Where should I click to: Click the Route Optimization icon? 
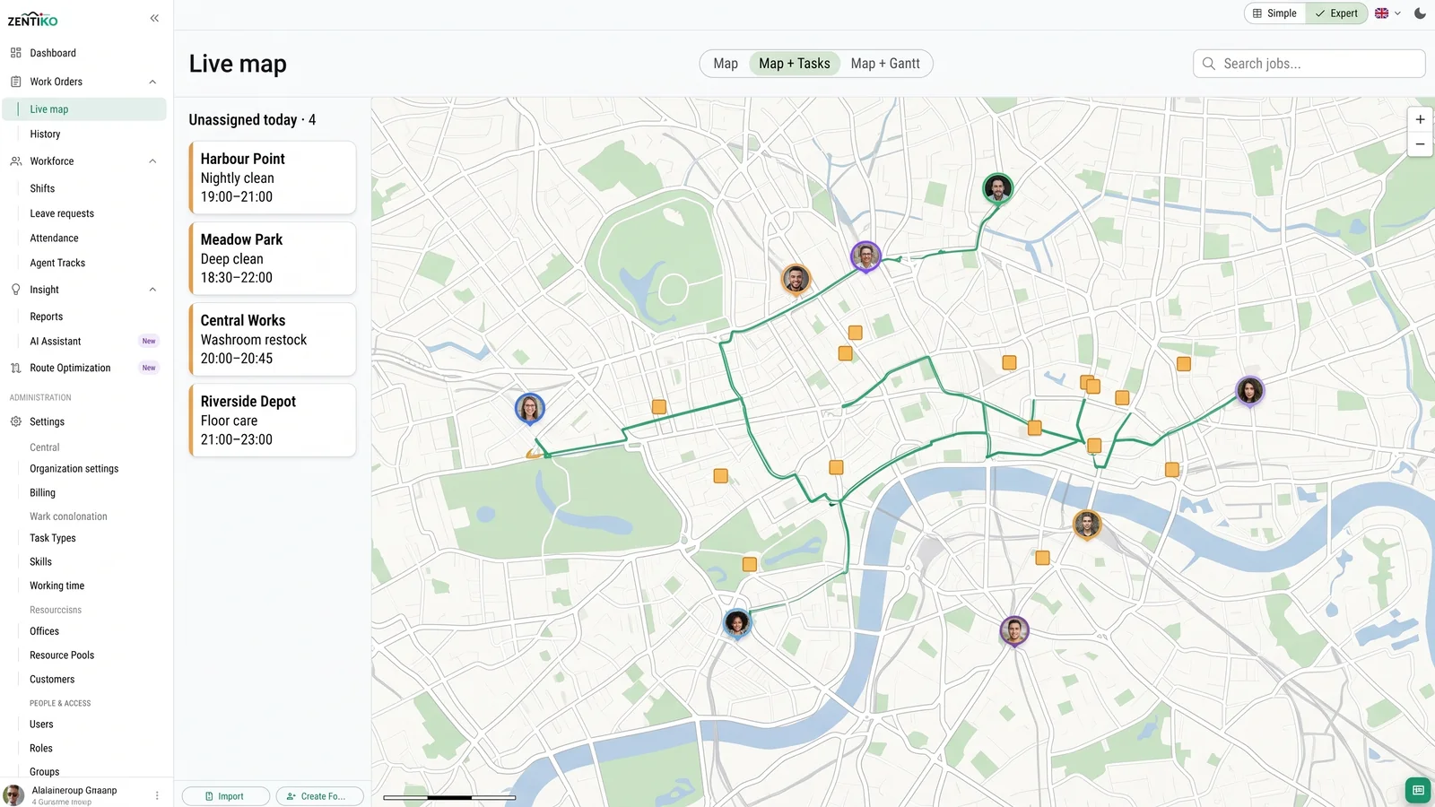pos(16,368)
